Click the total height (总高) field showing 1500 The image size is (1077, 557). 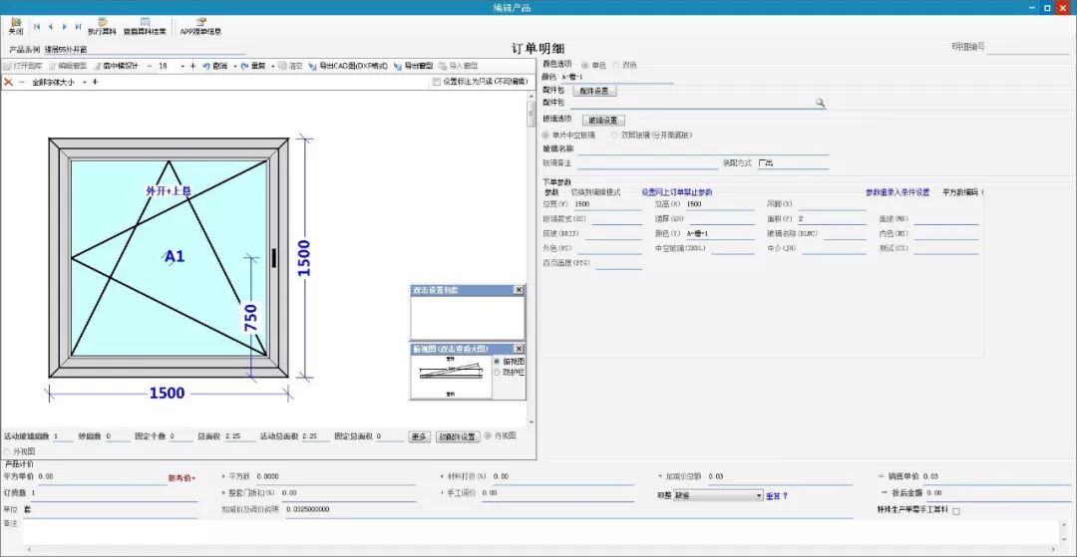[x=720, y=204]
